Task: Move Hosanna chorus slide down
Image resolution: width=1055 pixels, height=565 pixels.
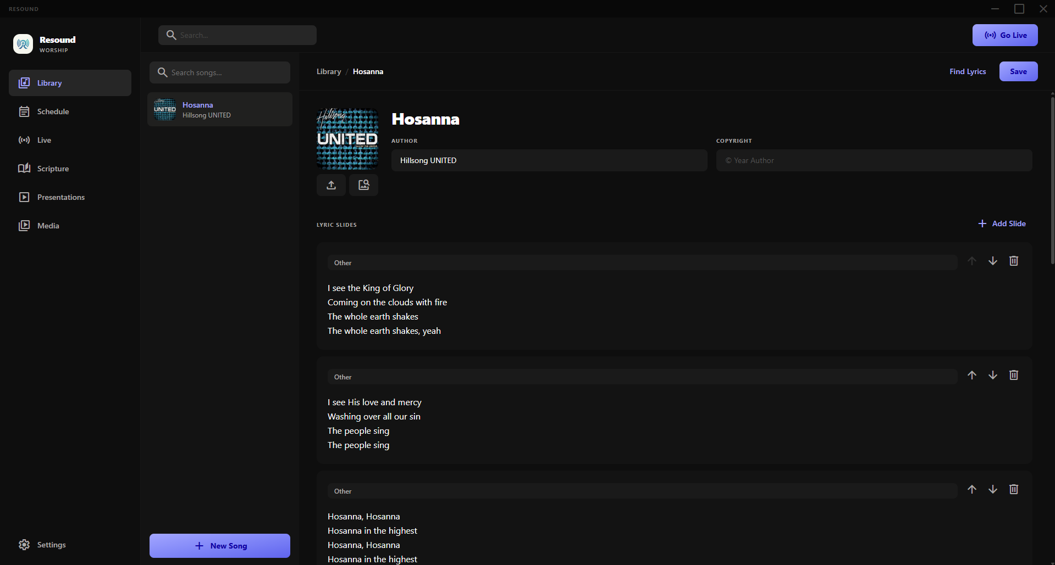Action: pos(993,489)
